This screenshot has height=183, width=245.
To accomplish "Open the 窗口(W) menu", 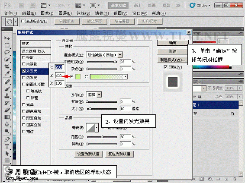I will pyautogui.click(x=140, y=13).
